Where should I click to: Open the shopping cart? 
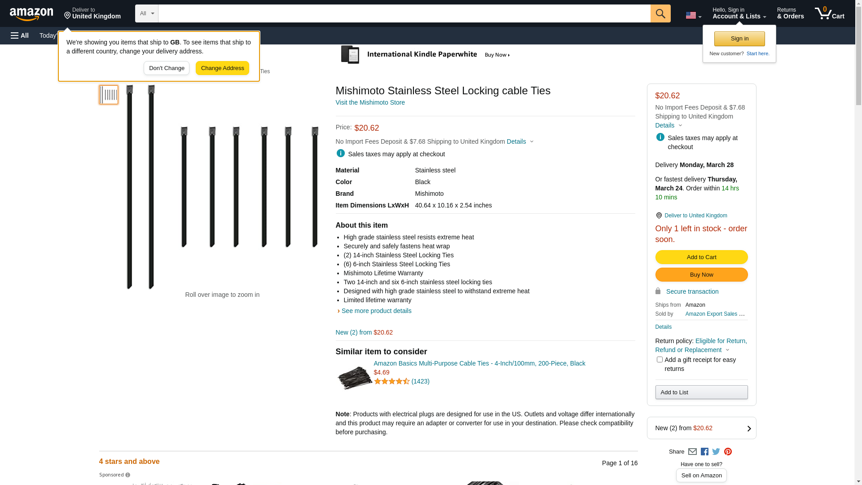click(x=829, y=13)
